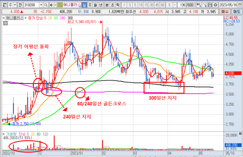Select the 분 minute chart period
This screenshot has height=157, width=243.
pos(107,5)
